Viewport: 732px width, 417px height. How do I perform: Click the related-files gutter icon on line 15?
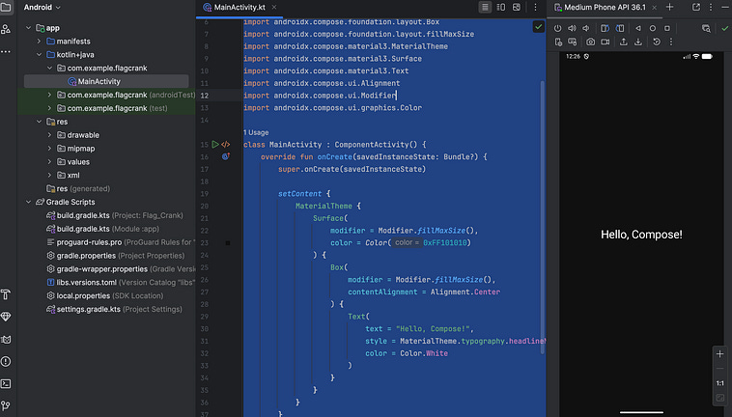pos(225,145)
